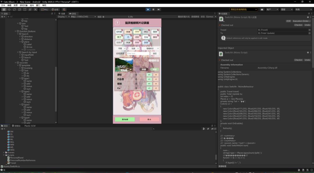Click the object picker circle for Tu field
Screen dimensions: 314x173
point(309,33)
